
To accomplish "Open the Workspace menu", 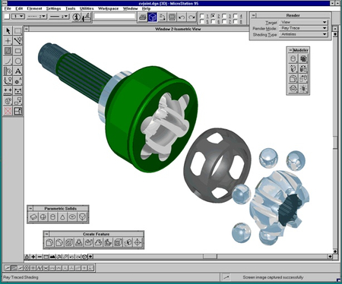I will pos(108,8).
